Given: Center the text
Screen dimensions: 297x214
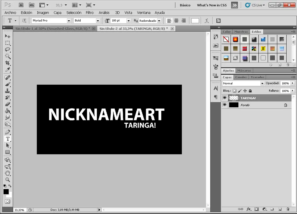Looking at the screenshot, I should coord(176,21).
